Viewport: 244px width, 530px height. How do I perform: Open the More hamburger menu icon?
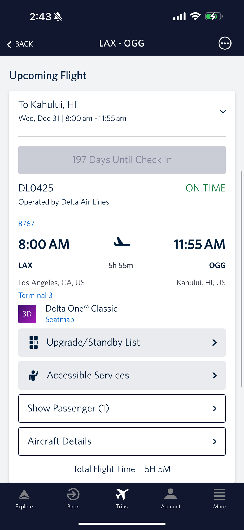[220, 495]
